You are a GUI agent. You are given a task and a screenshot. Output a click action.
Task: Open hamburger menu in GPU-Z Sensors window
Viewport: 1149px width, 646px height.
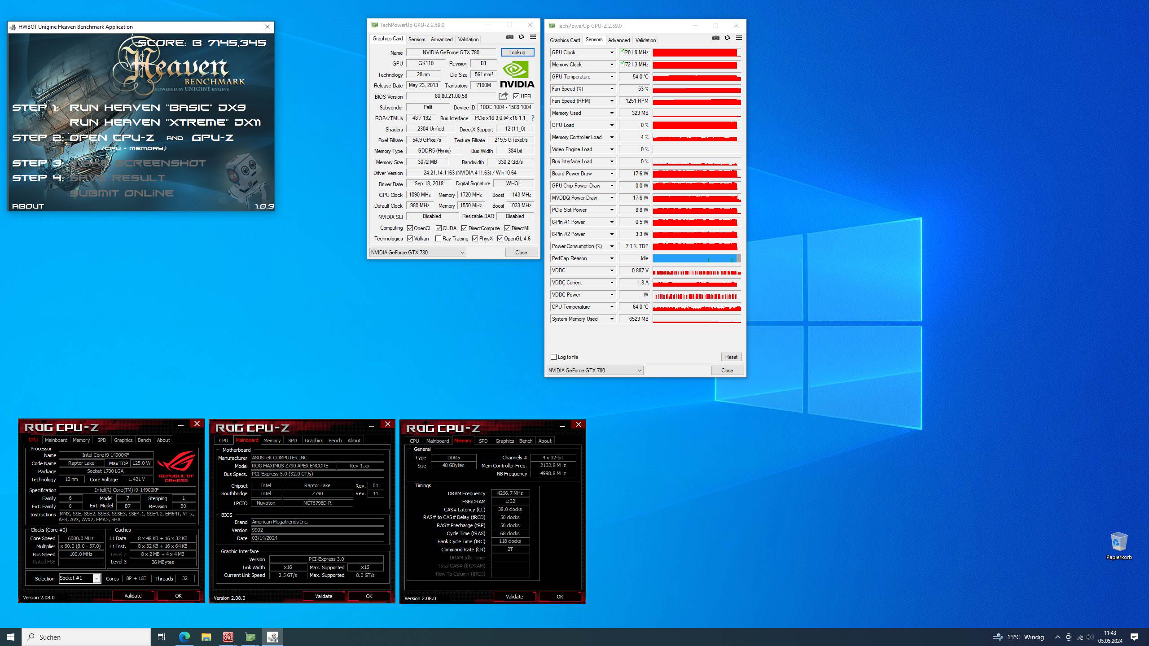[x=739, y=38]
